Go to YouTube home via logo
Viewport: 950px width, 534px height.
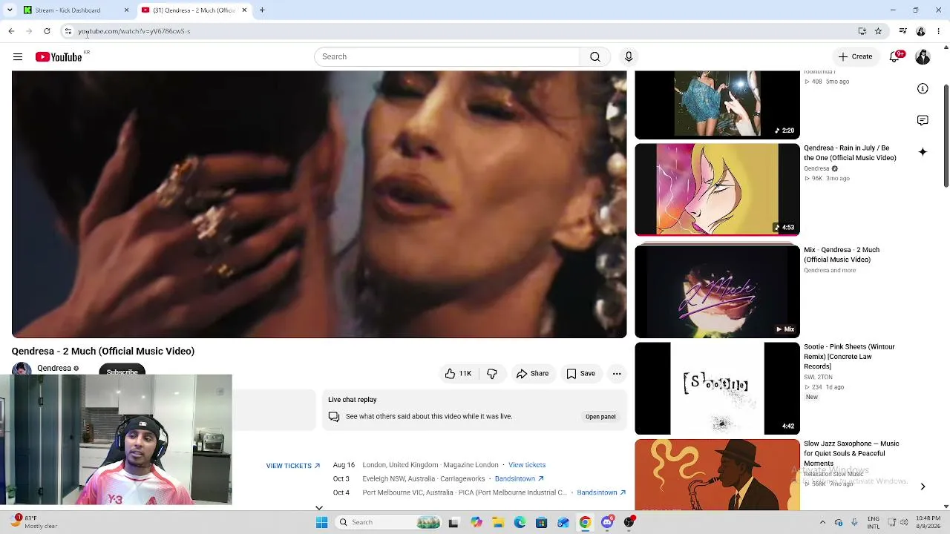[x=59, y=57]
